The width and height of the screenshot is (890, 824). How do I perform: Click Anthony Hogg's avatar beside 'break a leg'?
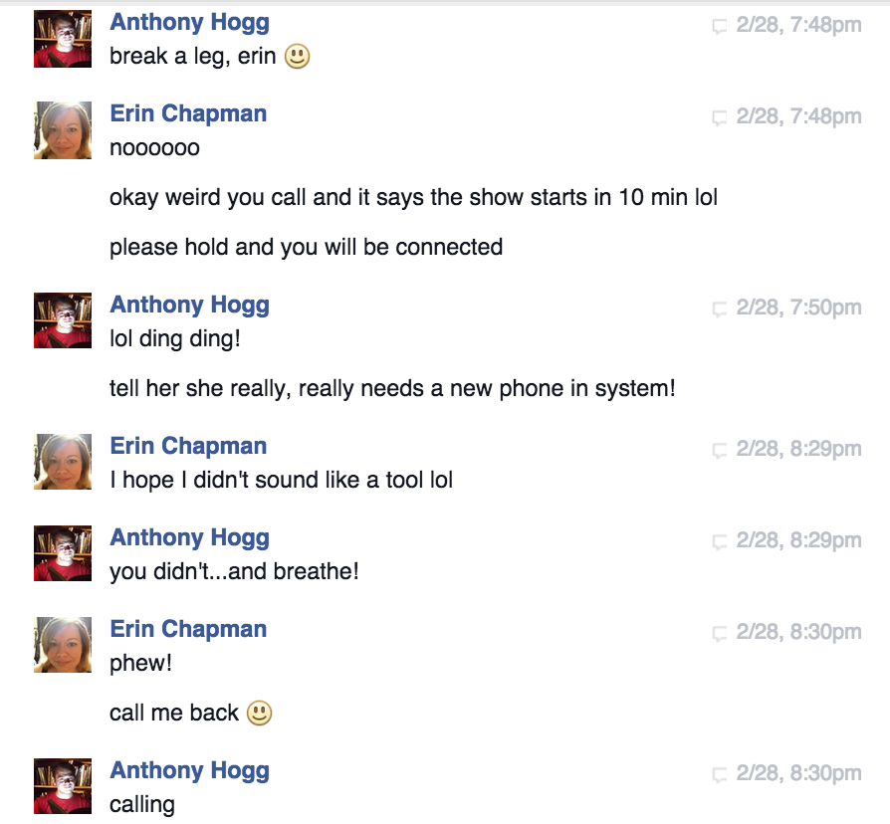(x=63, y=39)
